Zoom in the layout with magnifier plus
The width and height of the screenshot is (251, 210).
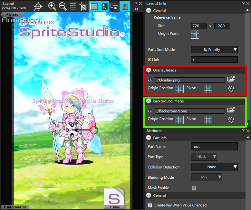52,6
